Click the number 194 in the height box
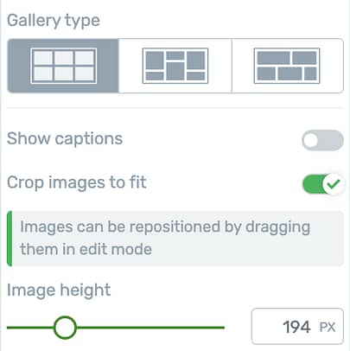This screenshot has width=350, height=351. [x=296, y=327]
